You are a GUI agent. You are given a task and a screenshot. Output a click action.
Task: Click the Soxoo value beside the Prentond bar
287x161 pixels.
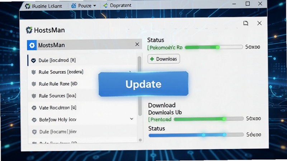point(254,118)
